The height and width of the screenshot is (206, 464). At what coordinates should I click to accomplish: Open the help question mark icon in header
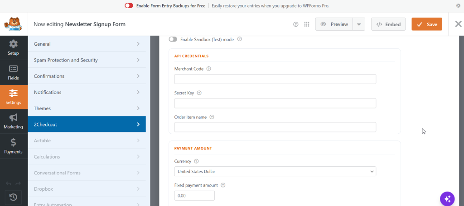click(295, 24)
